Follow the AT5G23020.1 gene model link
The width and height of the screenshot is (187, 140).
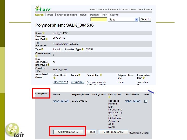(x=61, y=82)
